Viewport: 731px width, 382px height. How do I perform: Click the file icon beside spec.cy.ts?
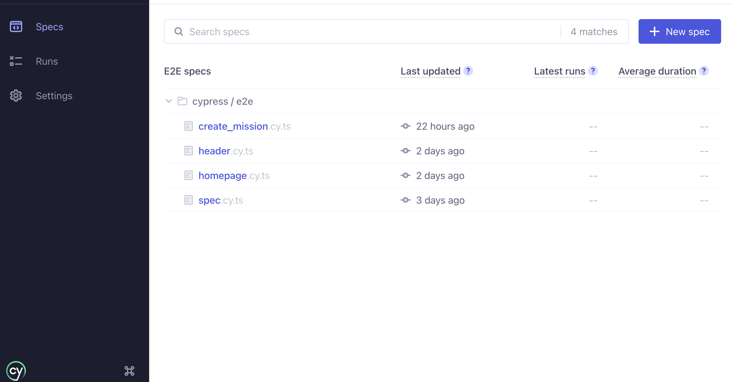(189, 200)
